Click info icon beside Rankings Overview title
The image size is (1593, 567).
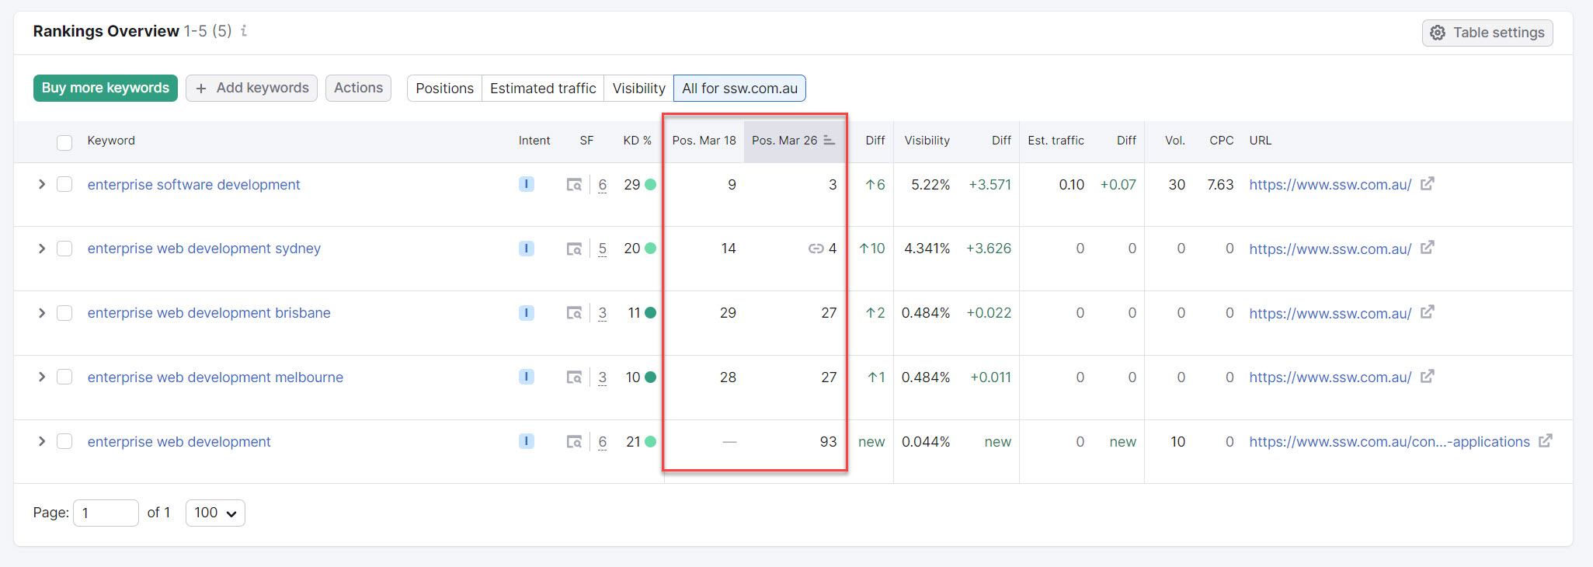point(244,31)
